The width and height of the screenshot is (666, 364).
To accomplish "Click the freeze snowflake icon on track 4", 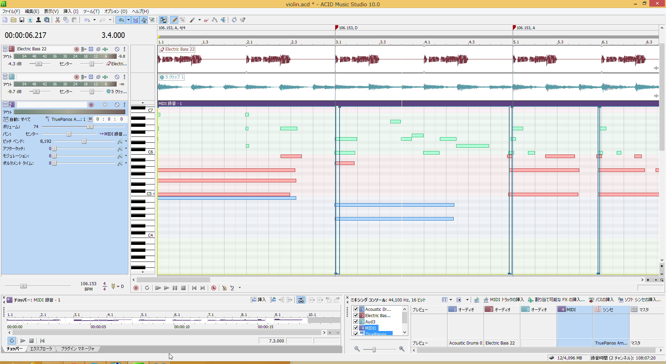I will (105, 105).
